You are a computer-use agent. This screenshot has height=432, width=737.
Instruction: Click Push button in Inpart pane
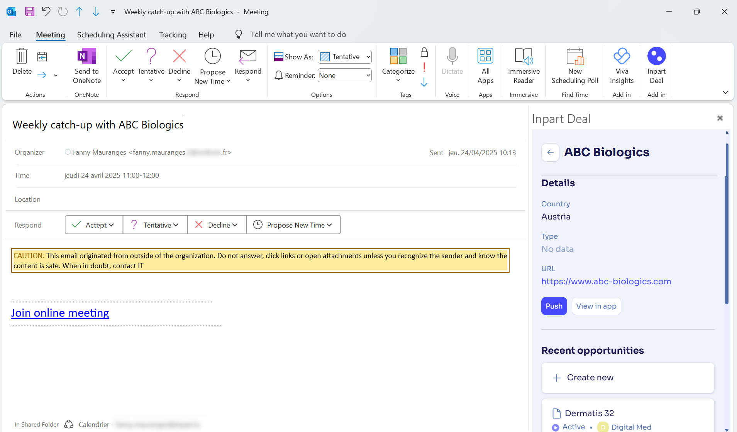554,306
